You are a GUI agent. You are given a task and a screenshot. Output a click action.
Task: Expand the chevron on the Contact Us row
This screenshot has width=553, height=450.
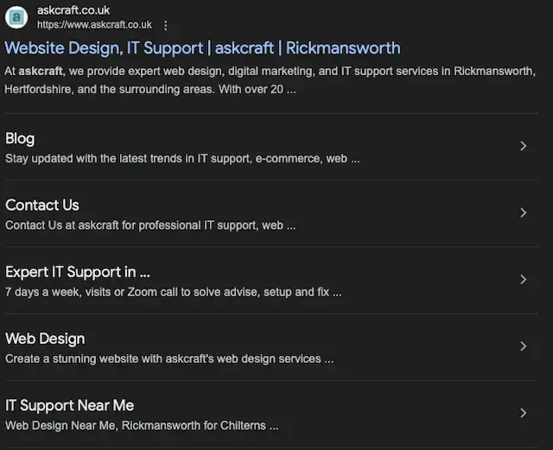click(524, 212)
